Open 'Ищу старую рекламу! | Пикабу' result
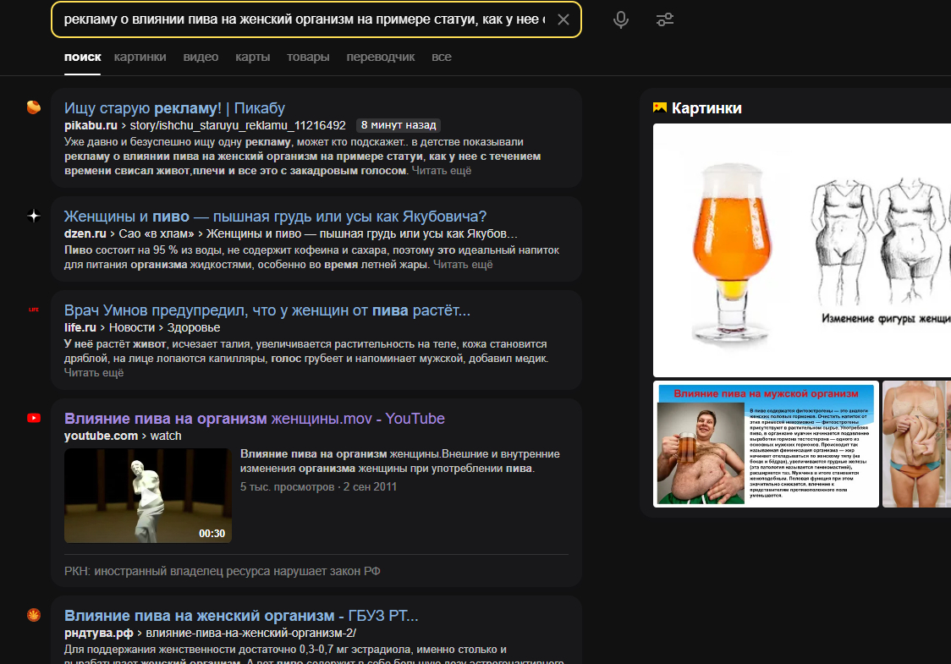Viewport: 951px width, 664px height. coord(174,108)
